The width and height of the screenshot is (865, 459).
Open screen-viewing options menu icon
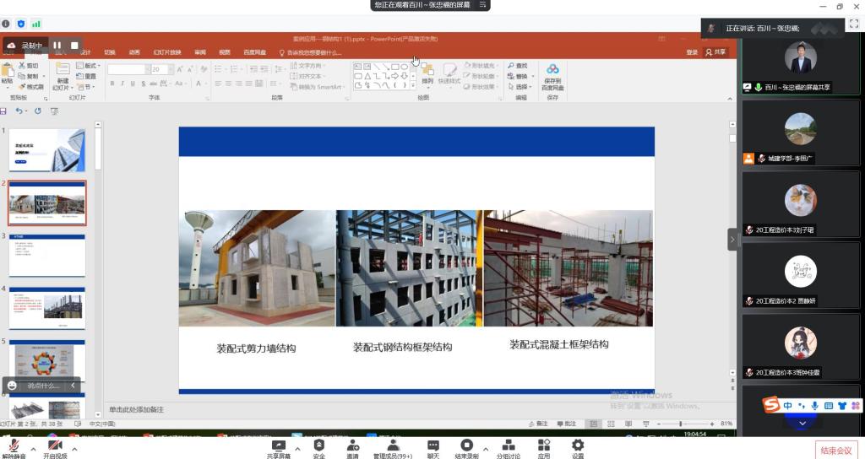[482, 4]
